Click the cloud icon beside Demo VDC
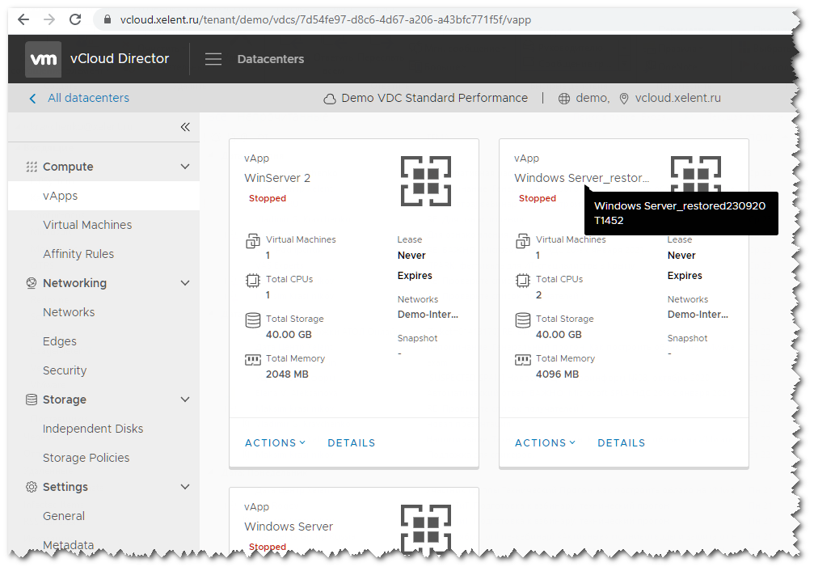Viewport: 814px width, 571px height. [x=330, y=99]
